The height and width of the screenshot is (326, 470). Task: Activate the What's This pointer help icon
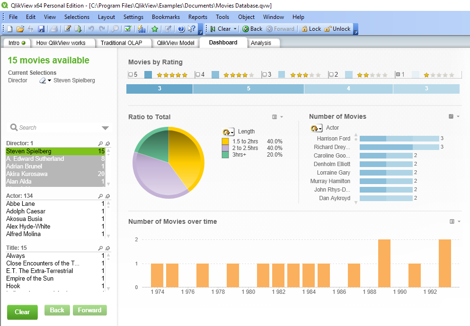pos(192,29)
